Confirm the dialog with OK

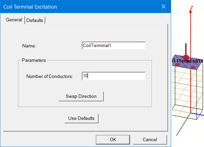(x=113, y=139)
